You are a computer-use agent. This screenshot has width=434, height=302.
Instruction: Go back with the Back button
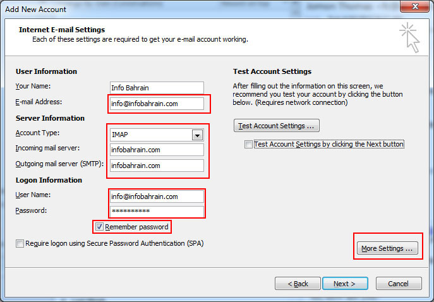(297, 284)
